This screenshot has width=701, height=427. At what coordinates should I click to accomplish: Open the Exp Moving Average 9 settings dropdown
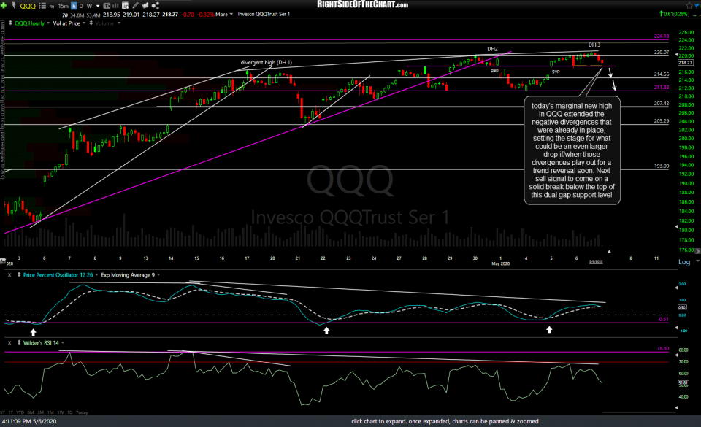click(158, 275)
